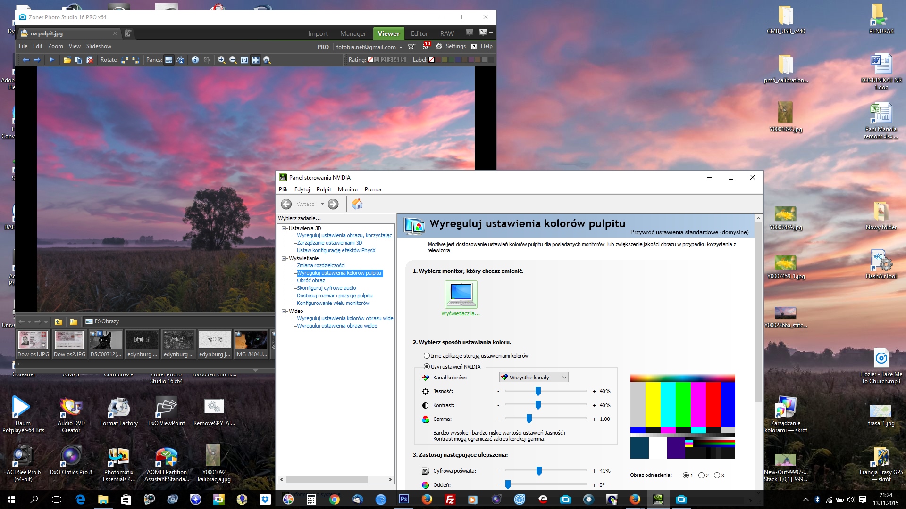This screenshot has height=509, width=906.
Task: Open the Pulpit menu in NVIDIA panel
Action: [324, 189]
